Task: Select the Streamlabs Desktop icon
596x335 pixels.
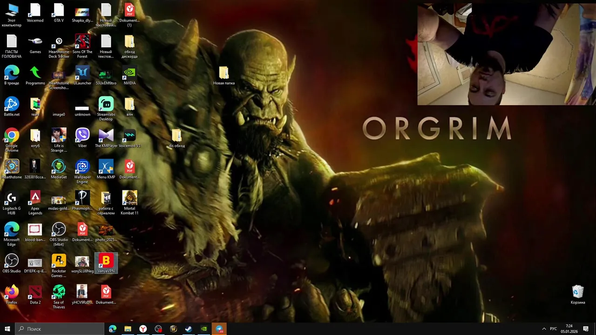Action: pos(106,109)
